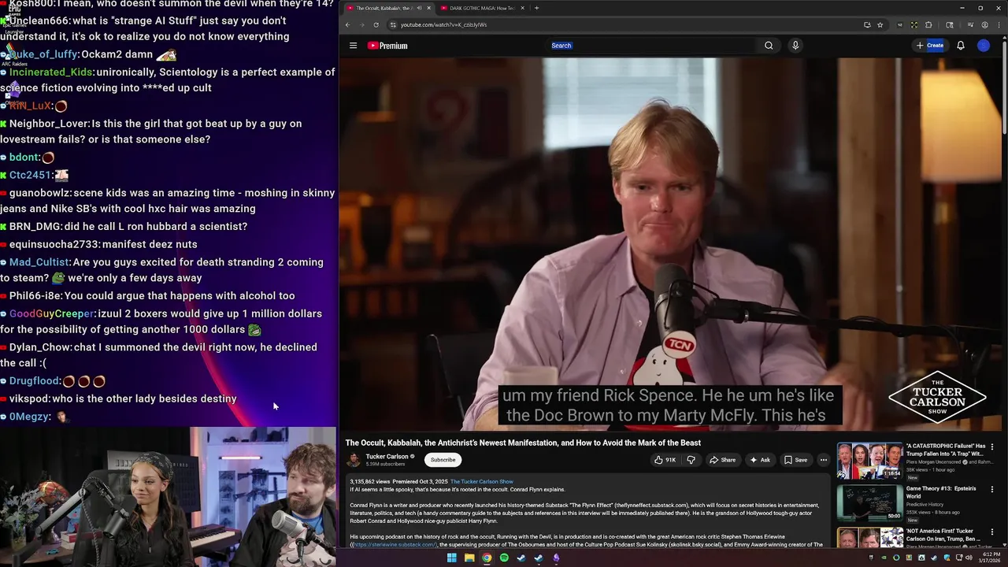Close the DARK GOTHIC MAGA tab
The height and width of the screenshot is (567, 1008).
(x=523, y=8)
